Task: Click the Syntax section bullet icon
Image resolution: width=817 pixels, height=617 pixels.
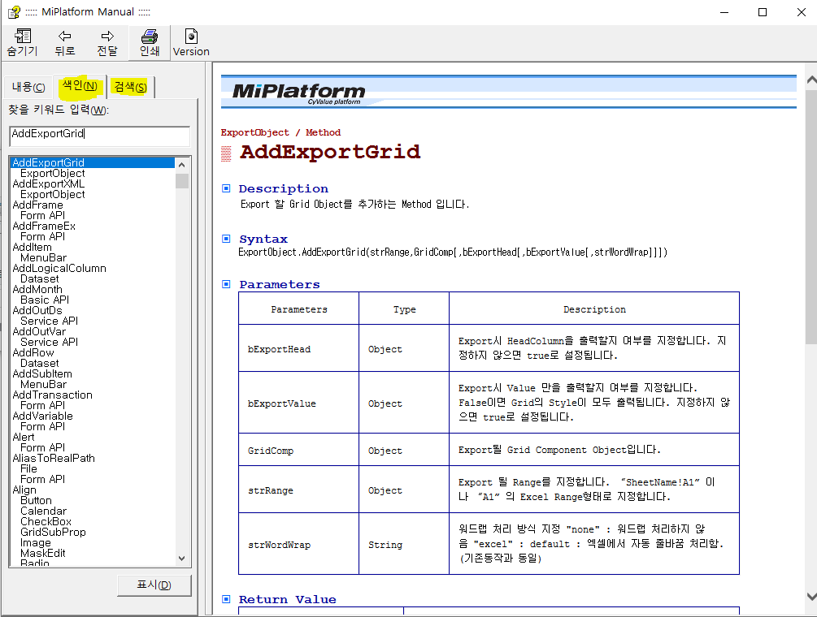Action: 226,239
